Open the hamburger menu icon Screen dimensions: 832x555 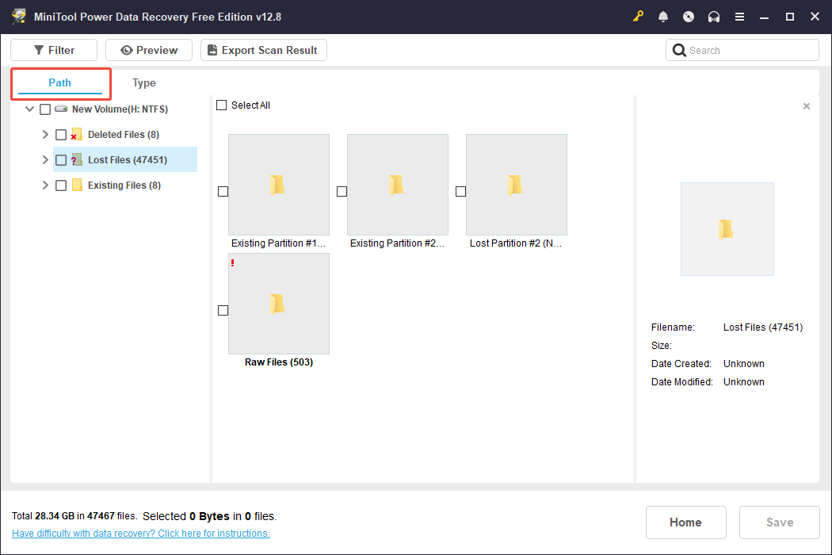click(739, 16)
